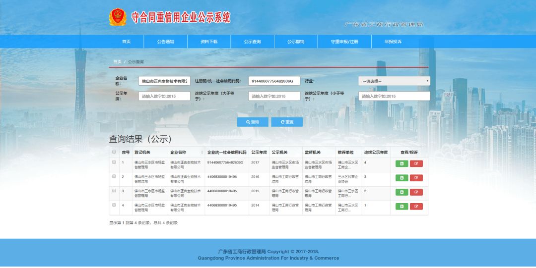The height and width of the screenshot is (268, 536).
Task: Open the 行业 --请选择-- dropdown
Action: click(394, 81)
